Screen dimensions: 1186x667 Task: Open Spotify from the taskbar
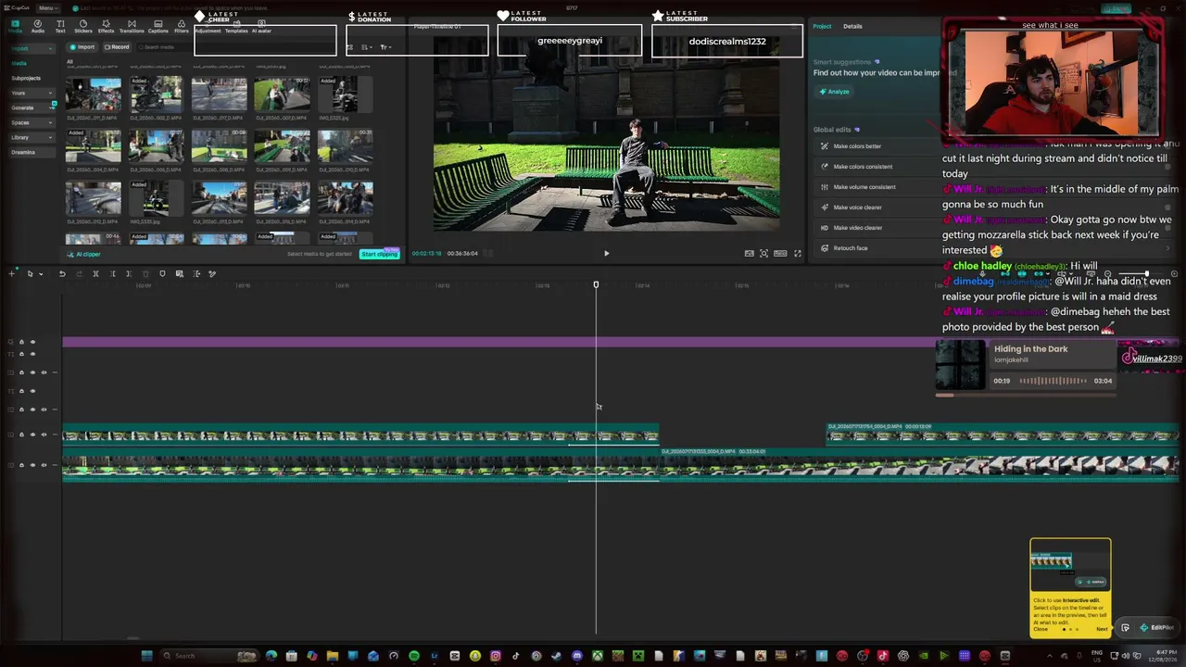414,656
